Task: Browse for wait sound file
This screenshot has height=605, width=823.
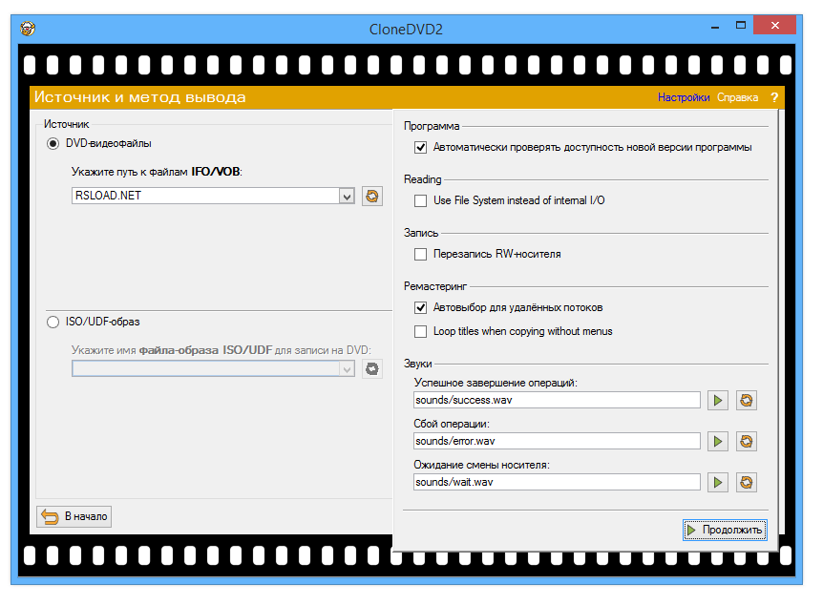Action: (747, 483)
